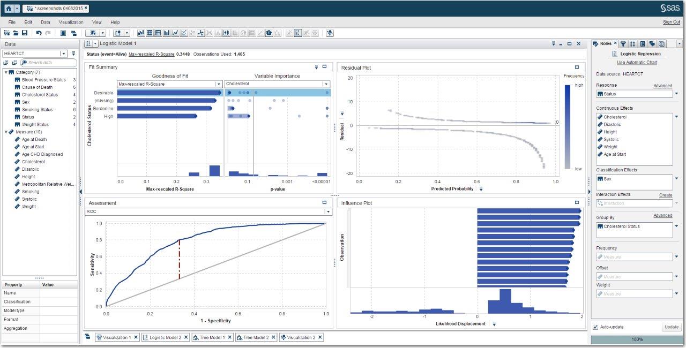Maximize the Fit Summary panel

pos(324,67)
